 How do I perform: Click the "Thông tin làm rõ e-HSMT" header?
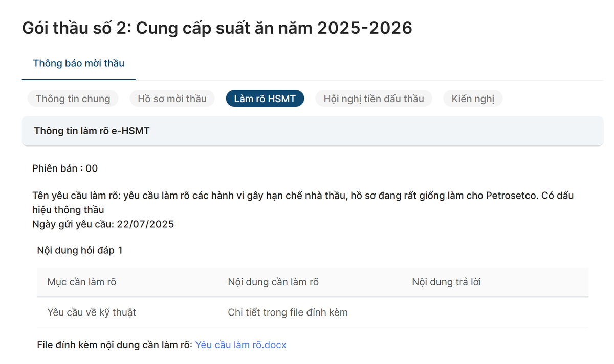[91, 130]
